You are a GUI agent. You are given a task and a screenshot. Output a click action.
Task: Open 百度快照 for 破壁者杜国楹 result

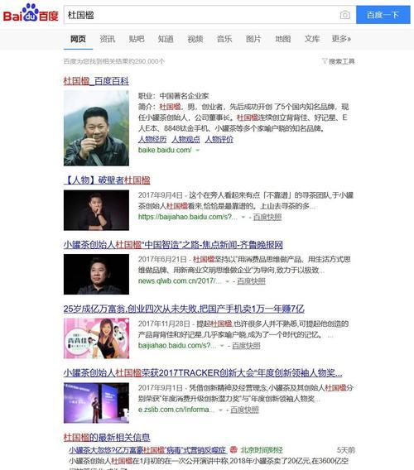267,217
